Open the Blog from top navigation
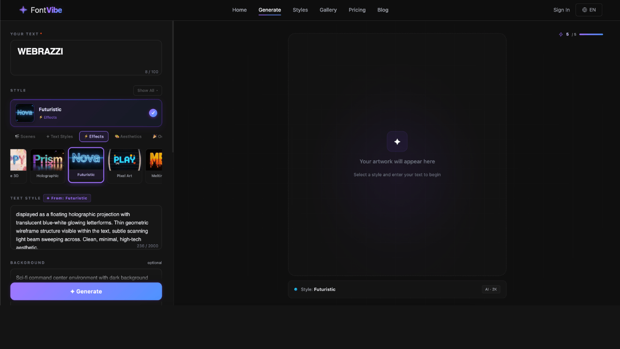Viewport: 620px width, 349px height. click(x=383, y=10)
